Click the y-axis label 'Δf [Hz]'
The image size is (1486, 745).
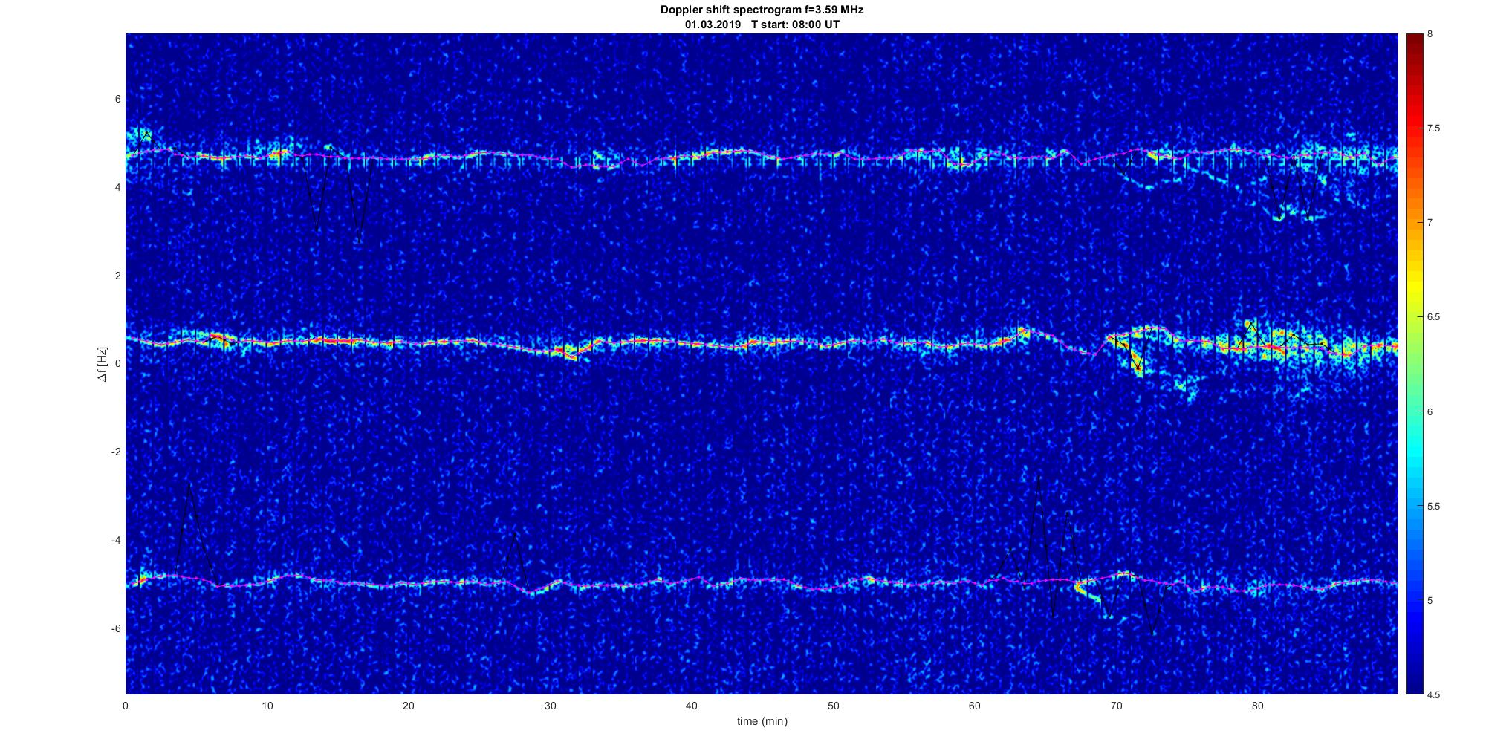pyautogui.click(x=102, y=364)
